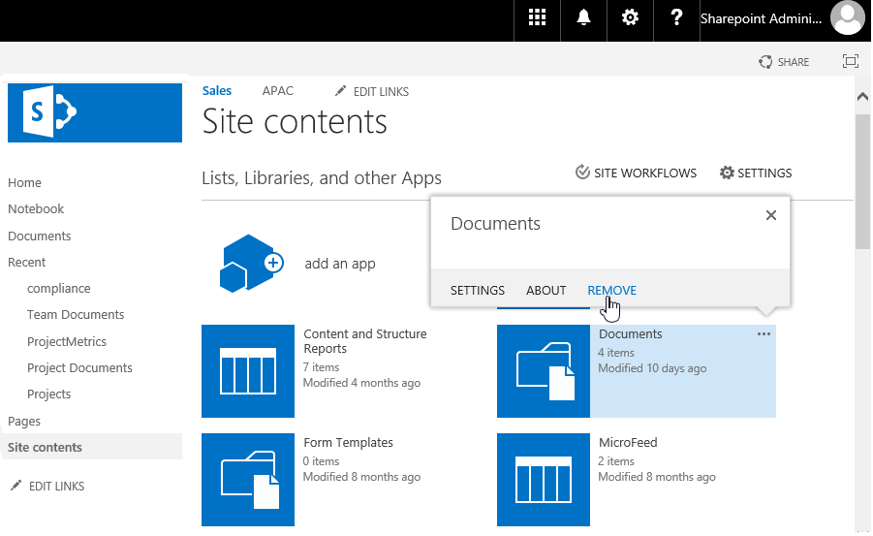
Task: Open Form Templates tile icon
Action: click(248, 480)
